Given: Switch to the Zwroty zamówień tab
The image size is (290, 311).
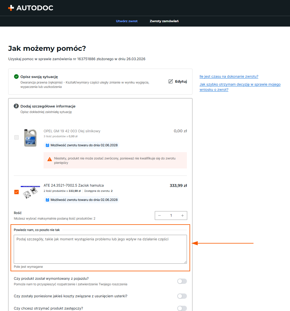Looking at the screenshot, I should [x=164, y=21].
